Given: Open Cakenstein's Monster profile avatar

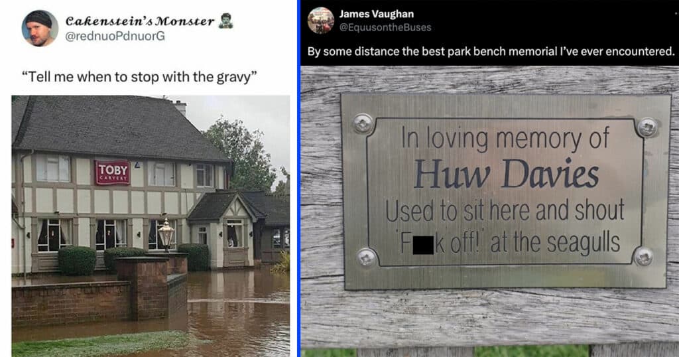Looking at the screenshot, I should click(x=40, y=28).
